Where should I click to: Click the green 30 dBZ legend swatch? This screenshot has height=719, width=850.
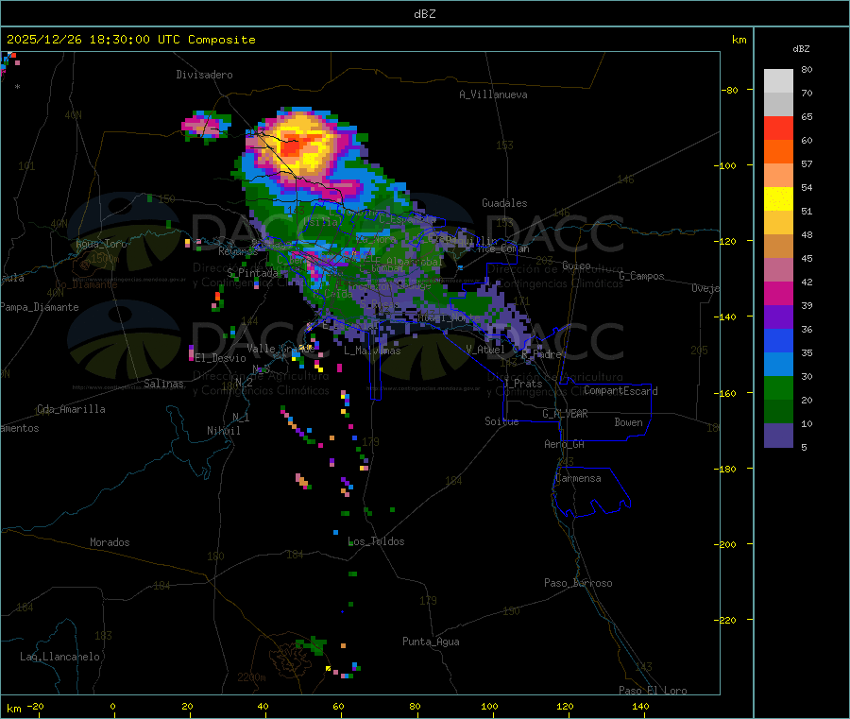pos(778,387)
